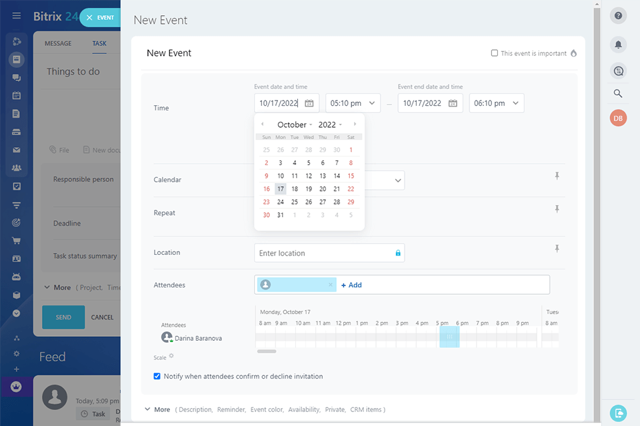Expand the Calendar selection dropdown
The height and width of the screenshot is (426, 640).
(x=397, y=180)
